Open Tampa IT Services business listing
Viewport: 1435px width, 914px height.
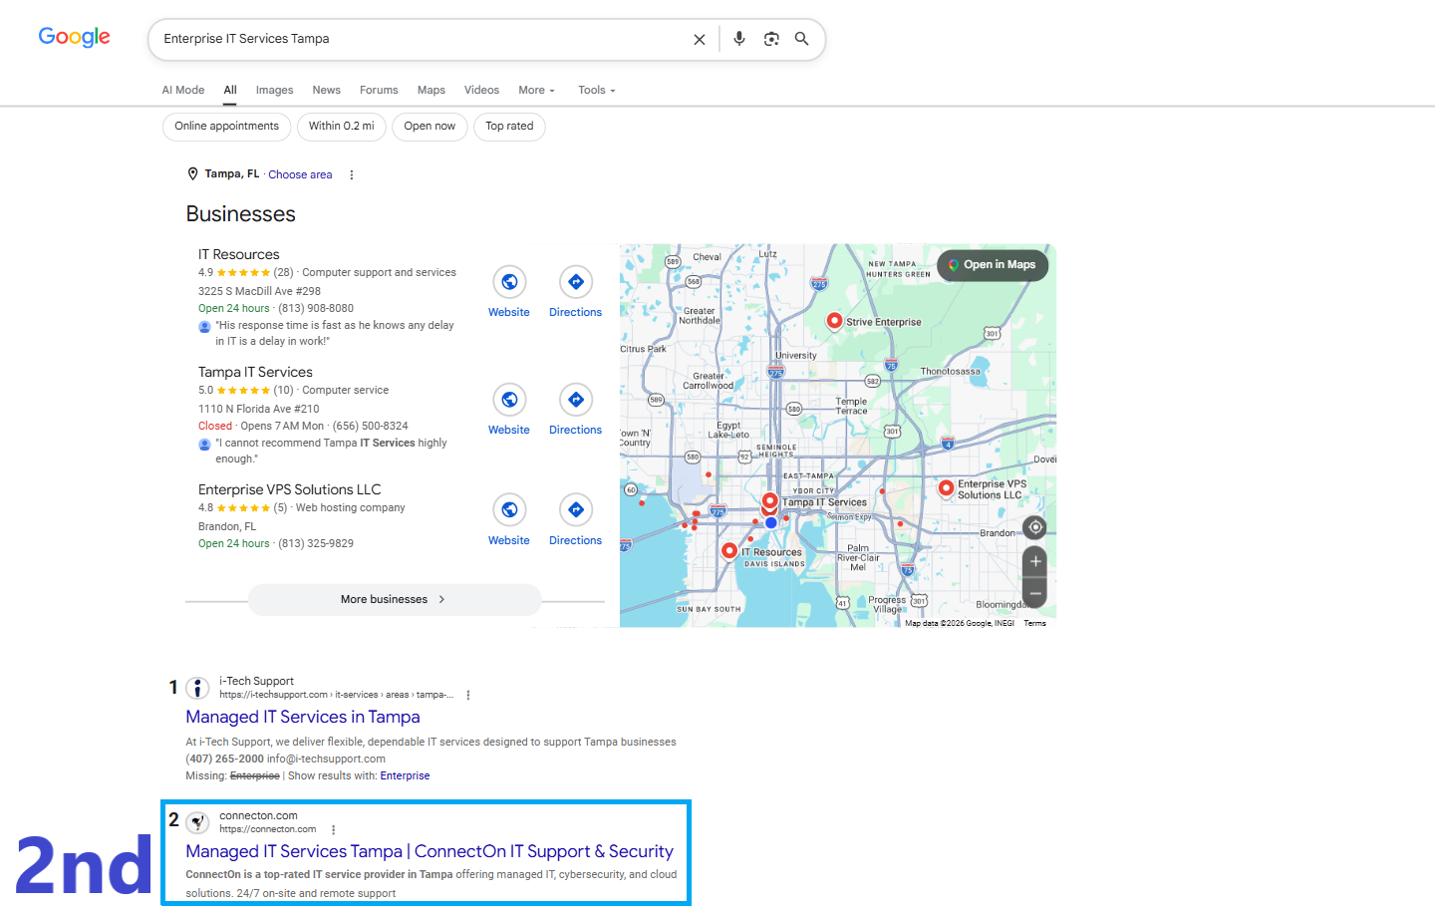point(255,372)
